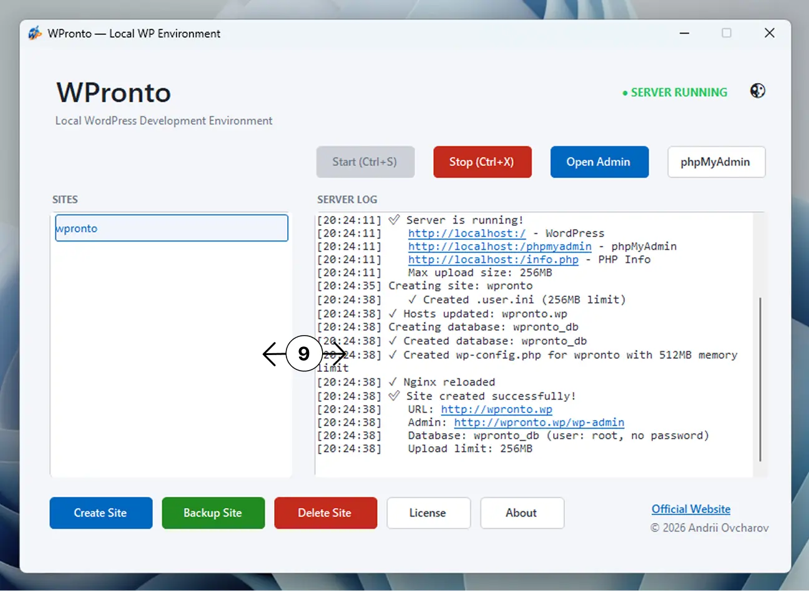Click the "Server is running!" log line
Screen dimensions: 809x591
pyautogui.click(x=420, y=220)
